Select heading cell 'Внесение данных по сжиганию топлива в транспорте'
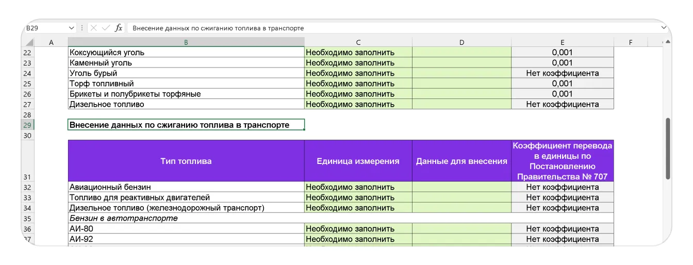The height and width of the screenshot is (265, 693). [x=186, y=125]
